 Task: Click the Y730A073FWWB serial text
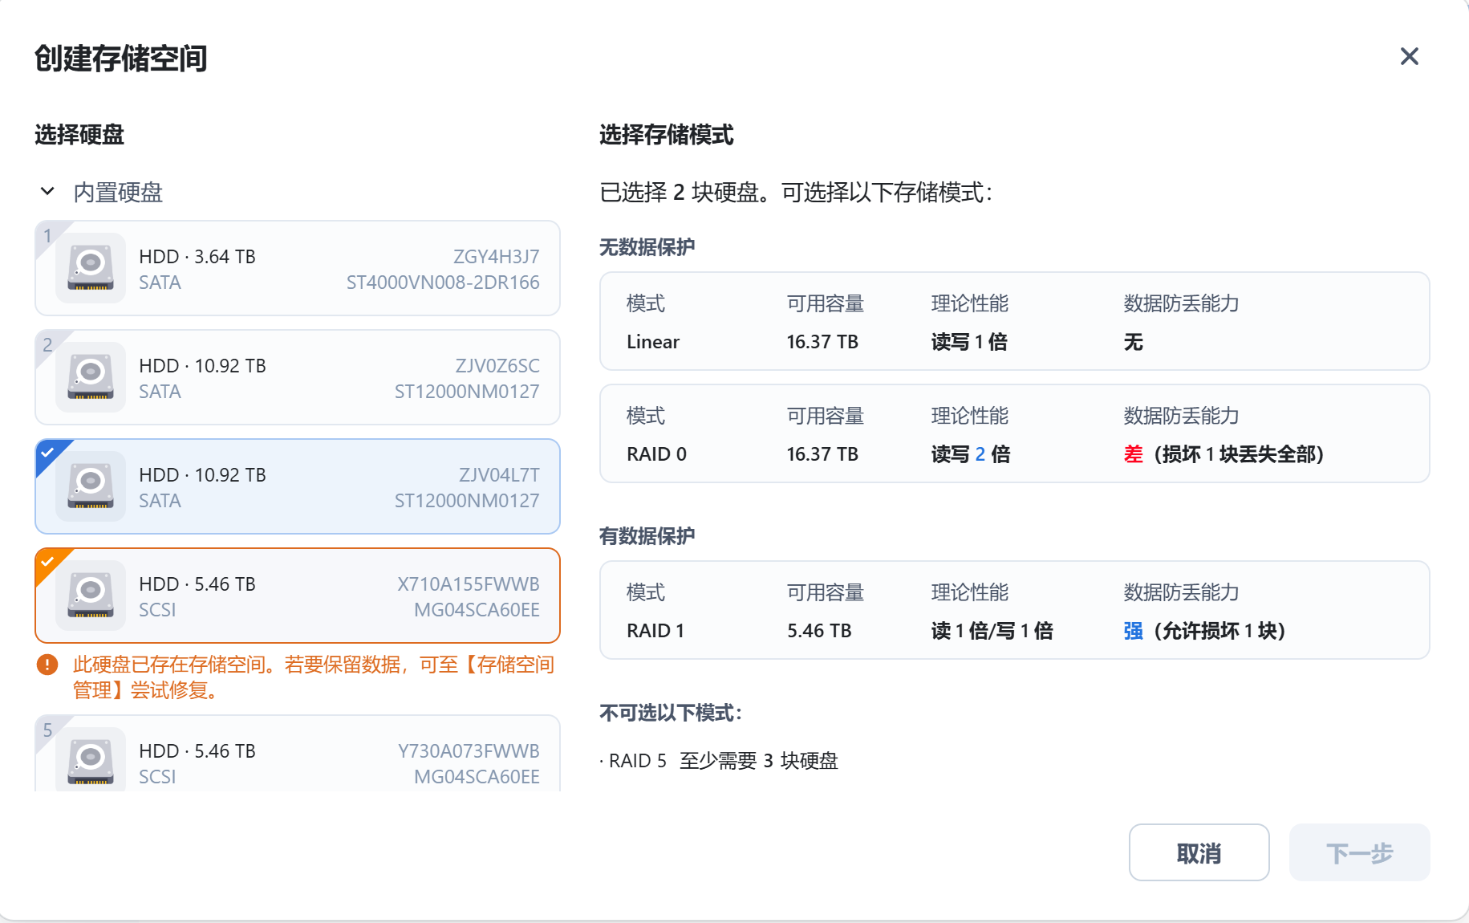point(469,751)
